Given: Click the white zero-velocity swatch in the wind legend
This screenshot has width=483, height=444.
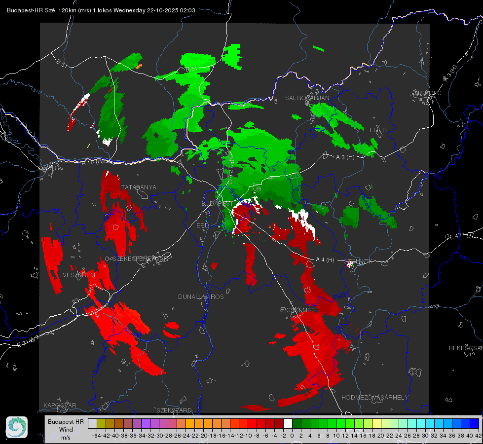Looking at the screenshot, I should click(288, 424).
